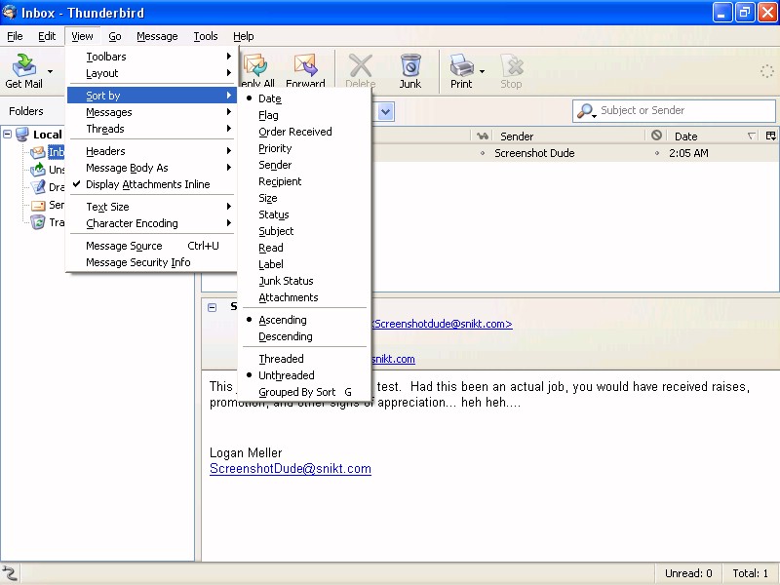Click the Drafts folder icon
This screenshot has width=780, height=585.
pos(38,187)
